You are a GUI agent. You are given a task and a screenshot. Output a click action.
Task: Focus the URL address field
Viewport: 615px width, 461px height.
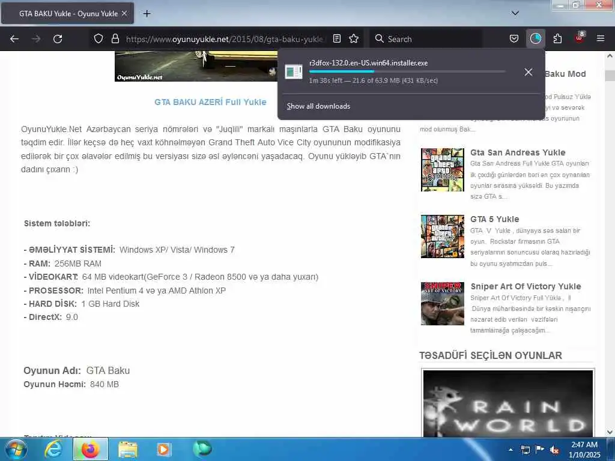pyautogui.click(x=225, y=39)
